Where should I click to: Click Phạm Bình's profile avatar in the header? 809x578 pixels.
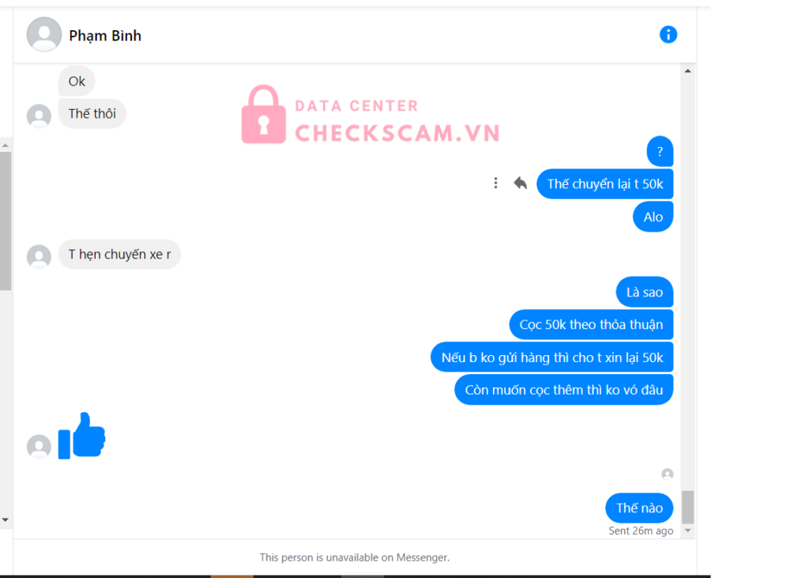pyautogui.click(x=44, y=35)
